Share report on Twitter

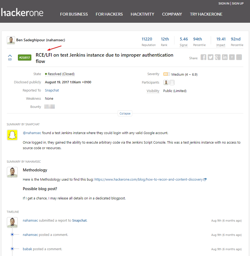[210, 57]
